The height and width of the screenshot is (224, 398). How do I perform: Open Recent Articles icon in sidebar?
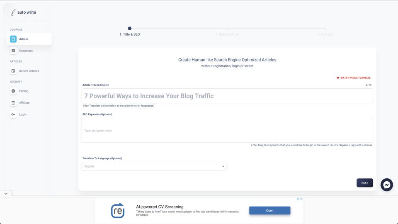tap(13, 71)
